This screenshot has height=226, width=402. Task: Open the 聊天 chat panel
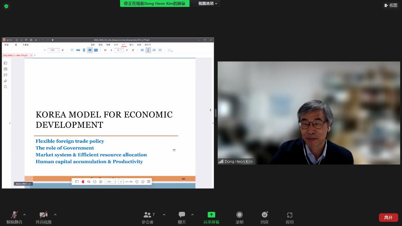182,217
